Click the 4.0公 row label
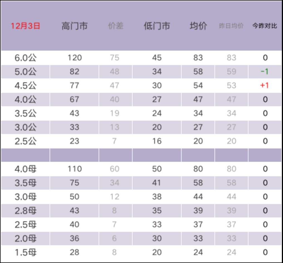The width and height of the screenshot is (283, 263). click(x=25, y=100)
